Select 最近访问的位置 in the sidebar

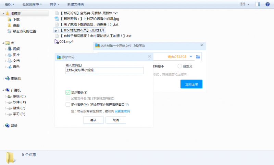point(24,31)
